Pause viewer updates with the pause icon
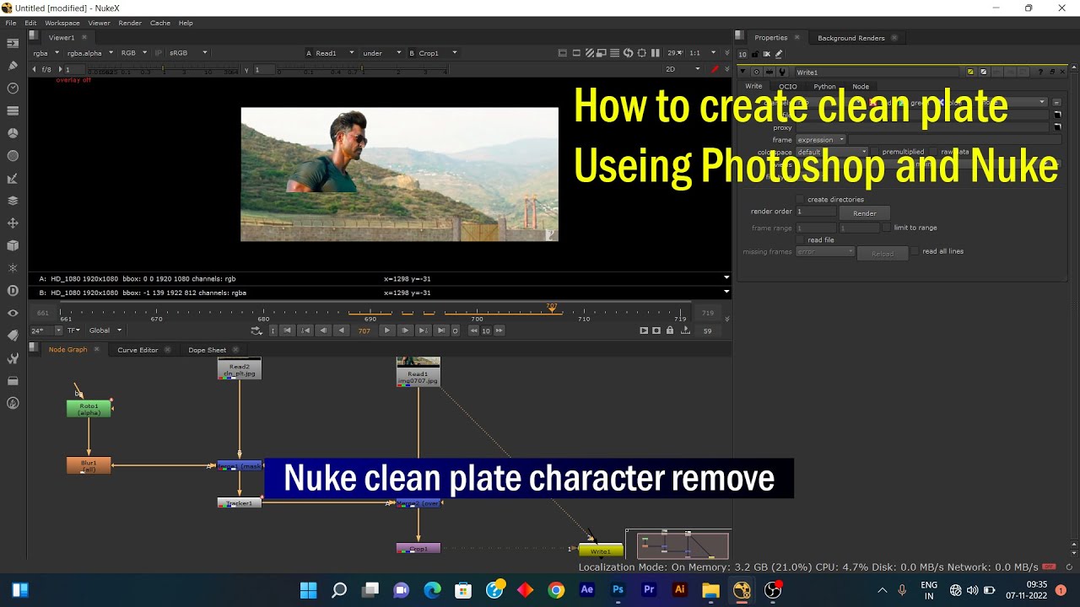 pyautogui.click(x=655, y=53)
